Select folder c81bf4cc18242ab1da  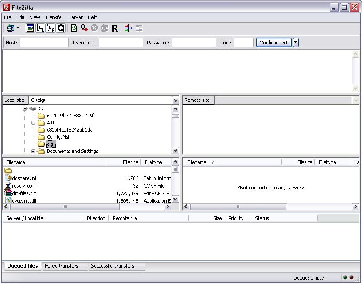click(69, 130)
